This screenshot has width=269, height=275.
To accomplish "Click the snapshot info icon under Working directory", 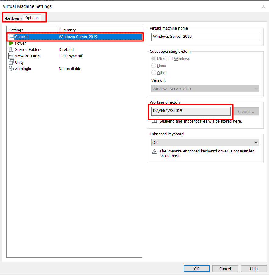I will tap(154, 121).
